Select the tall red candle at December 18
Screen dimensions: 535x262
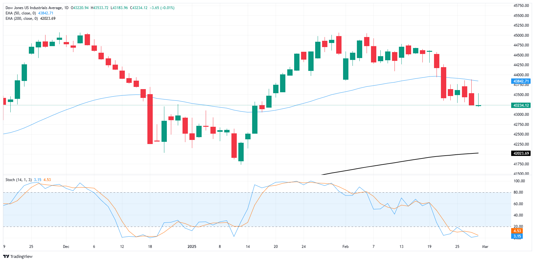click(150, 119)
